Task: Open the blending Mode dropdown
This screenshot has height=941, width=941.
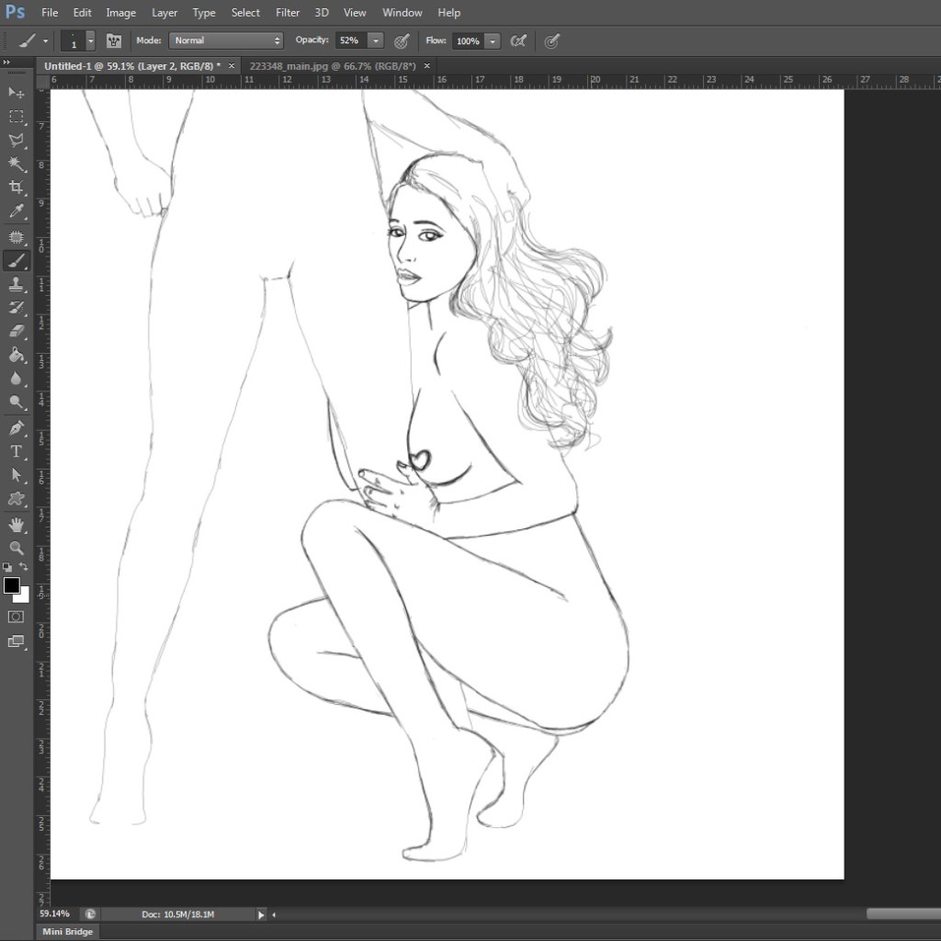Action: pos(226,40)
